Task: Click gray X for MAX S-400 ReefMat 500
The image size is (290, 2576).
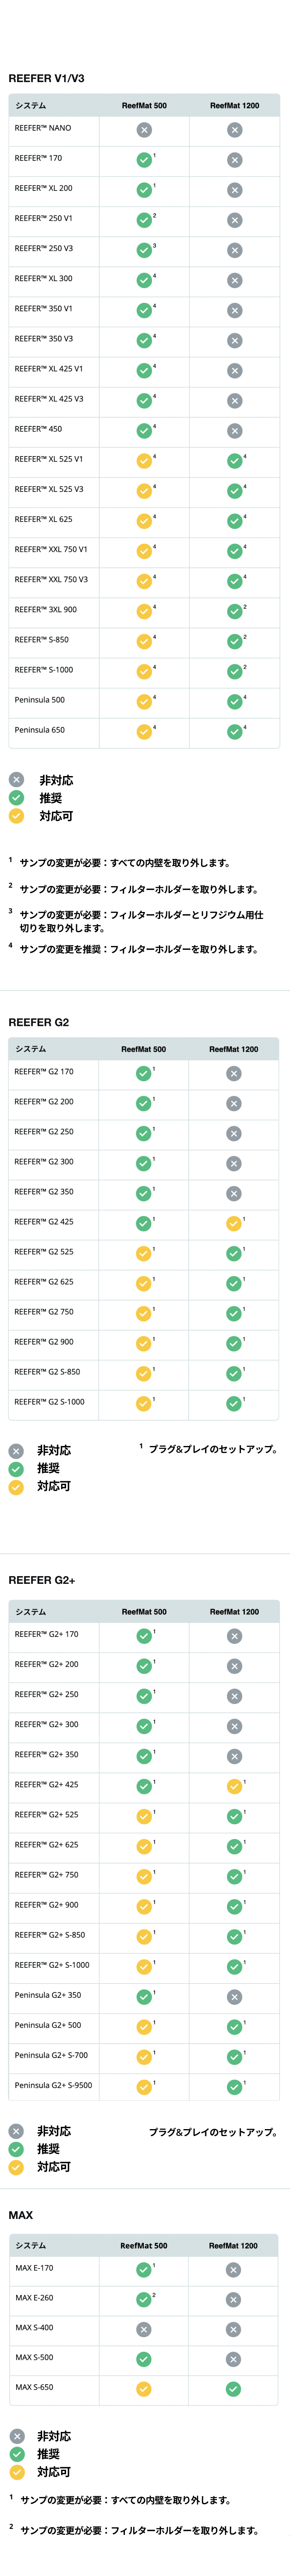Action: click(x=144, y=2329)
